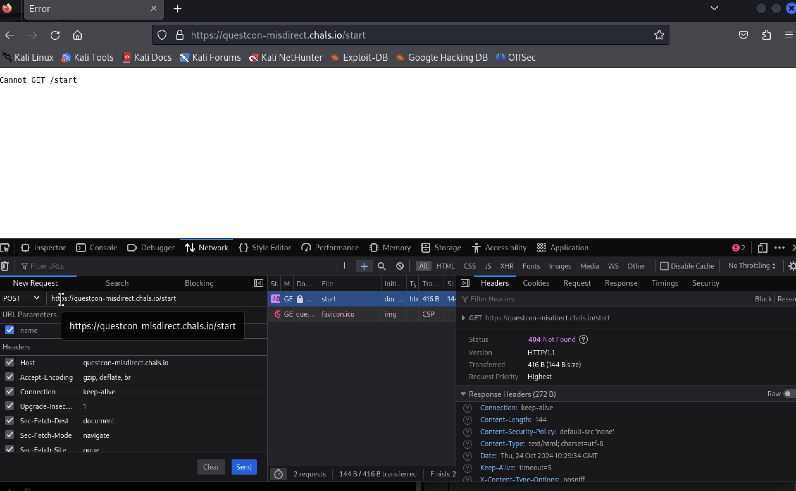Click the new request plus icon
The height and width of the screenshot is (491, 796).
[x=364, y=266]
